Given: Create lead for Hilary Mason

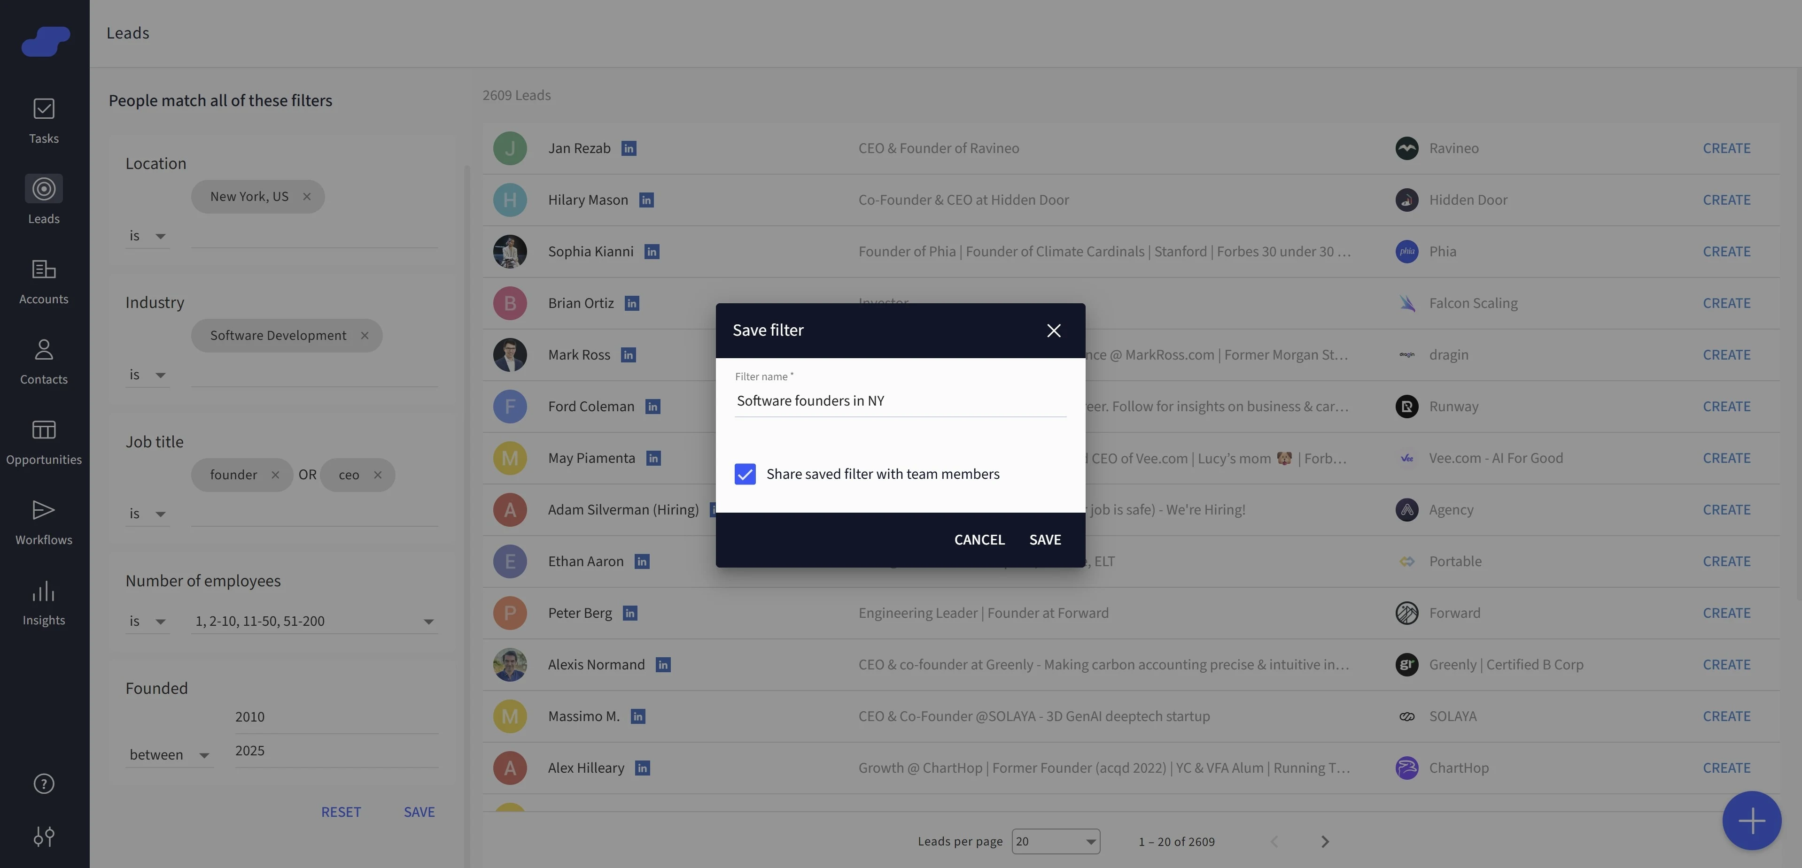Looking at the screenshot, I should tap(1726, 200).
